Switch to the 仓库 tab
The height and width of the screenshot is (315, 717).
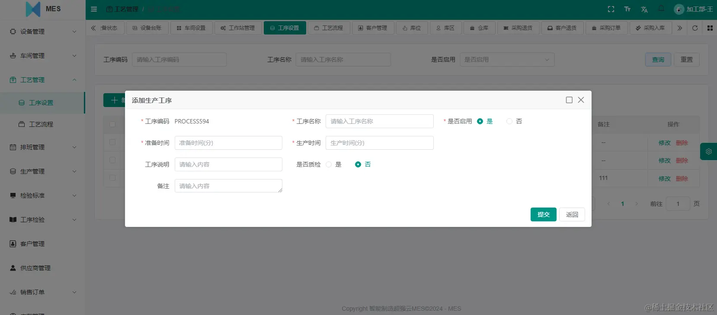tap(479, 28)
